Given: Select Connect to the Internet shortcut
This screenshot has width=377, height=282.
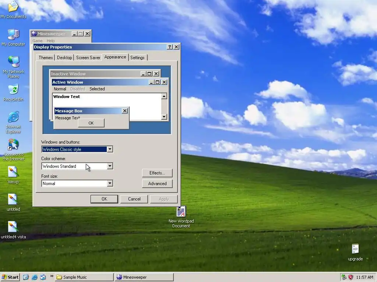Looking at the screenshot, I should [13, 150].
